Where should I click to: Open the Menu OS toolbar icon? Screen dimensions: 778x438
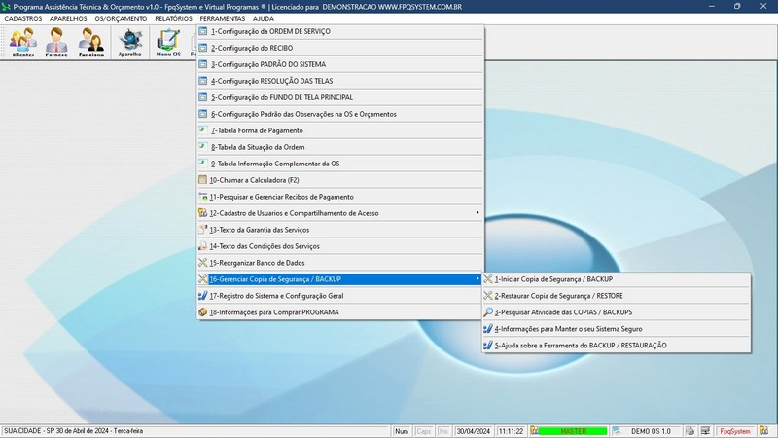(168, 42)
